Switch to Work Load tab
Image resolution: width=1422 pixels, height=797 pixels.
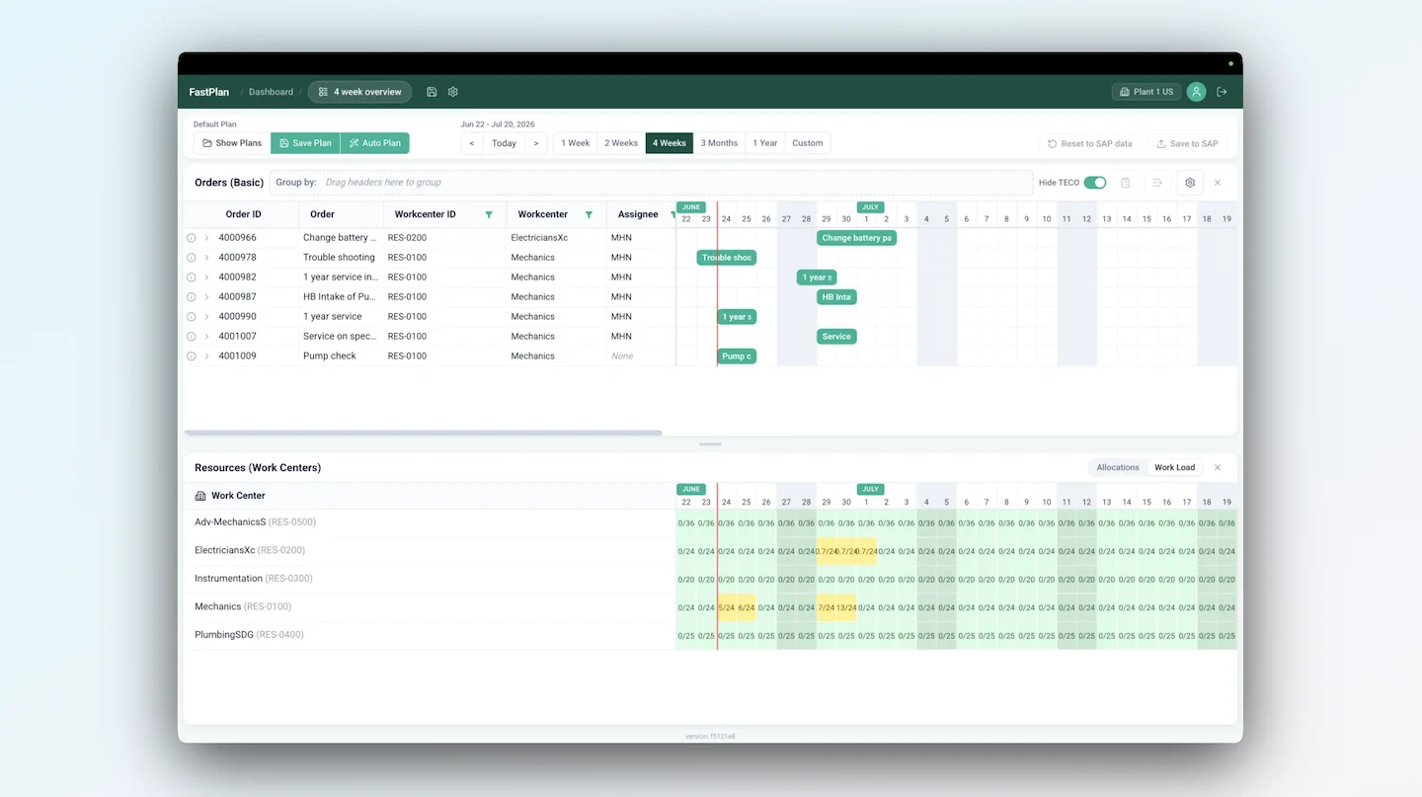pos(1174,467)
